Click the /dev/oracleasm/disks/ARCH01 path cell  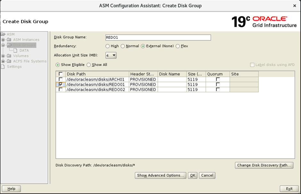[97, 79]
